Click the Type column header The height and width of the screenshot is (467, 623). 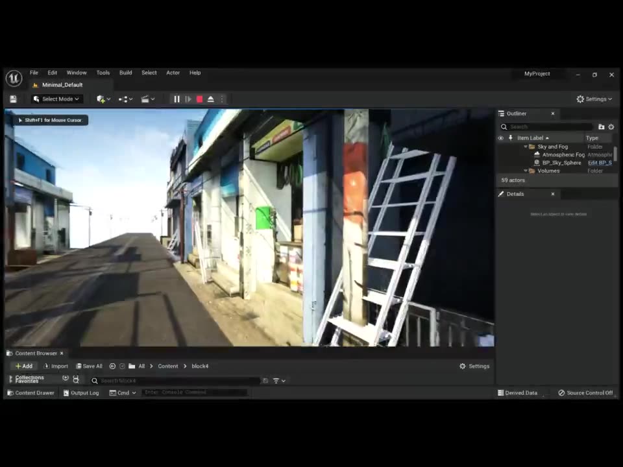tap(592, 138)
